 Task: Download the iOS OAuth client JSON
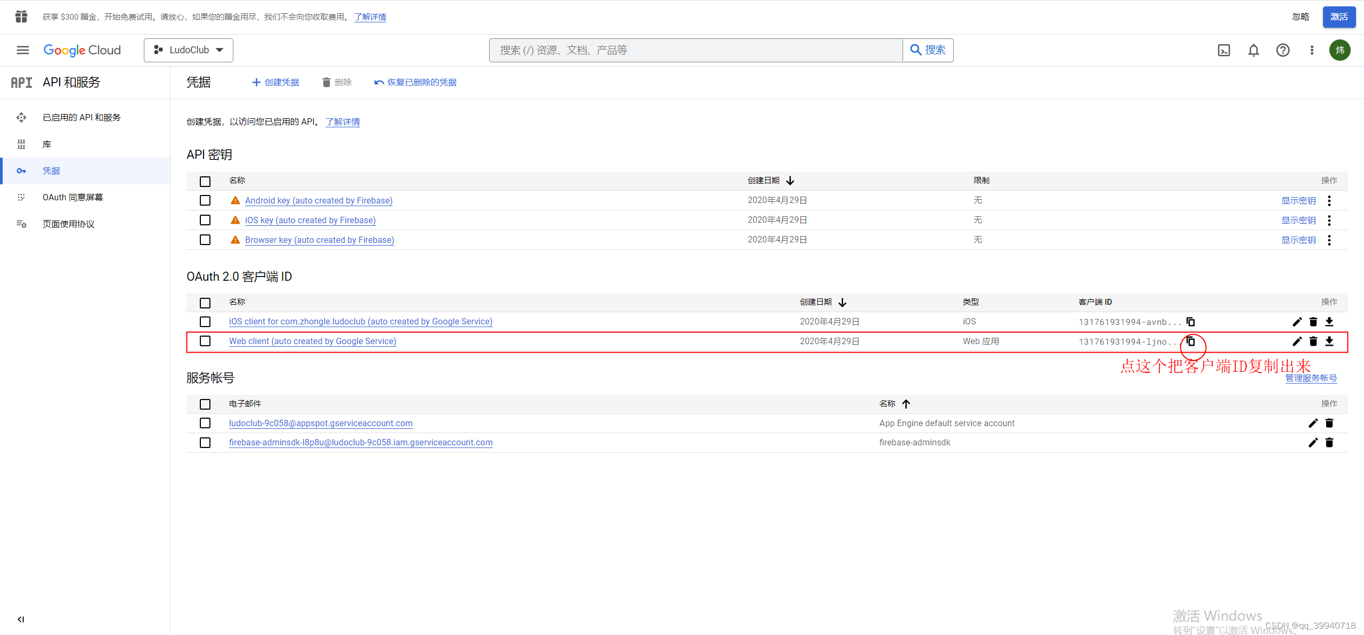[1329, 322]
